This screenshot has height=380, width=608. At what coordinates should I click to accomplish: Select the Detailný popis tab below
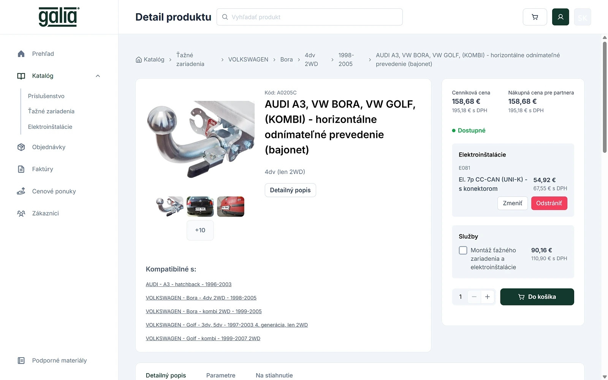pos(166,375)
